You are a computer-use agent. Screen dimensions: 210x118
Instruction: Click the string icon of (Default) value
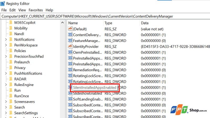70,29
